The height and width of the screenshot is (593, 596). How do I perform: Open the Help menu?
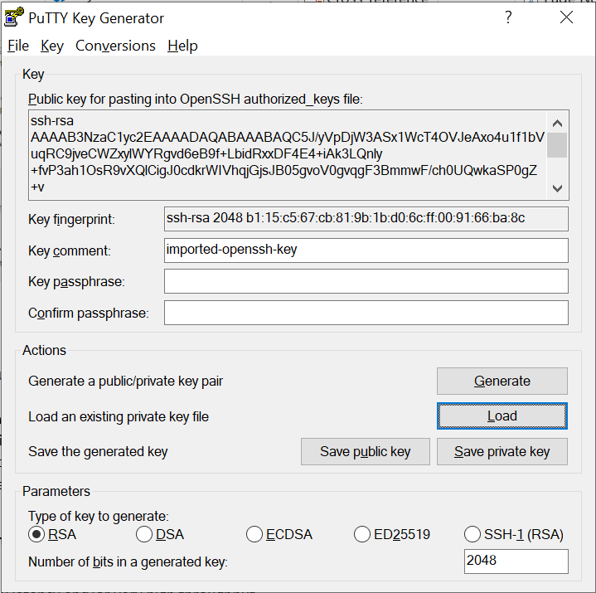pyautogui.click(x=182, y=46)
